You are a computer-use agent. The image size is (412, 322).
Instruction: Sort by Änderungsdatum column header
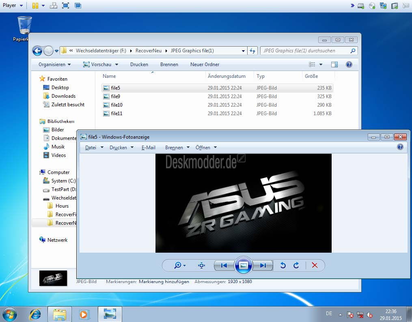(229, 76)
